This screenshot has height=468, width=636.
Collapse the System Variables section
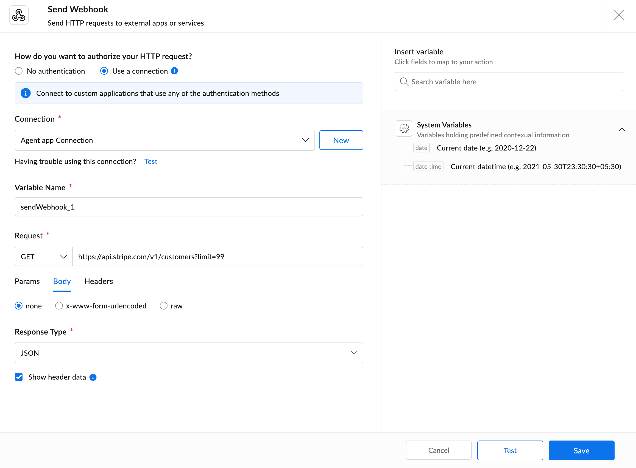[622, 129]
